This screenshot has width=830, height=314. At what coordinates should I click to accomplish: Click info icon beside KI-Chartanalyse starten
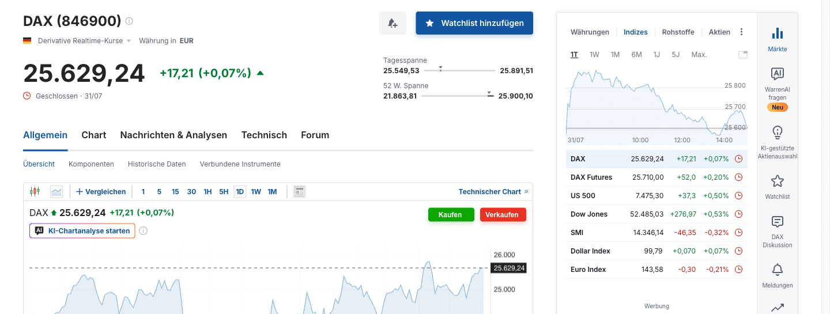[144, 231]
